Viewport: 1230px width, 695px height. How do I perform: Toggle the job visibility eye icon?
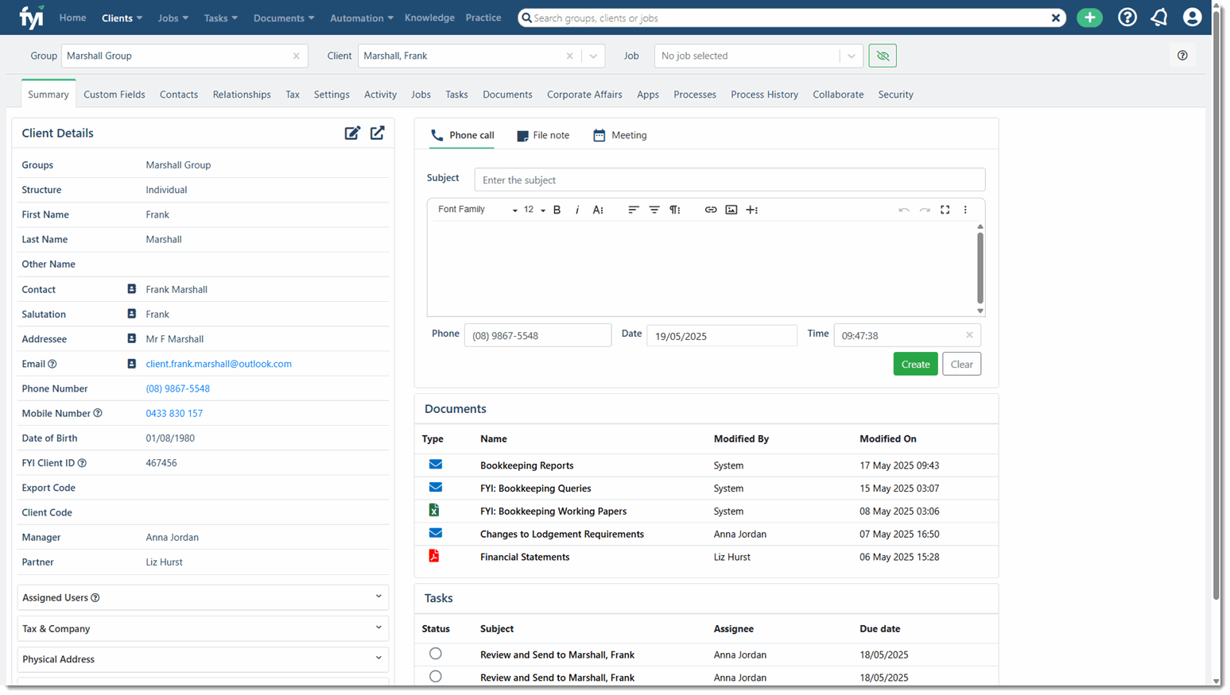(883, 56)
